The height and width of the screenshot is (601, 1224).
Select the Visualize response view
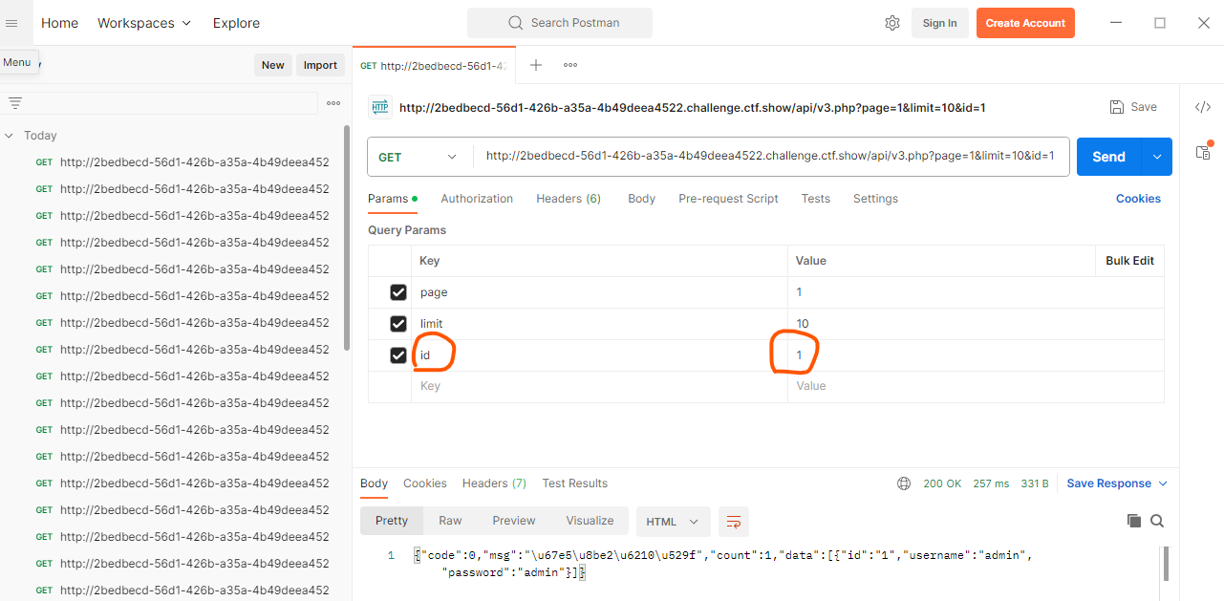[x=590, y=521]
